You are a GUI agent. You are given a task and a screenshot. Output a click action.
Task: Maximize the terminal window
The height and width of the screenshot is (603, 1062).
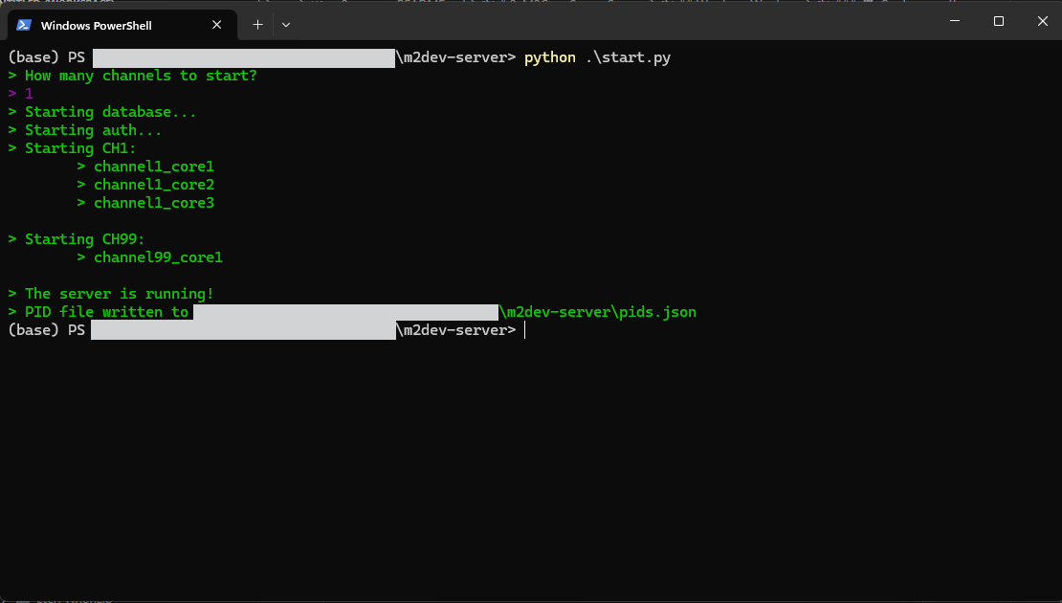coord(998,21)
